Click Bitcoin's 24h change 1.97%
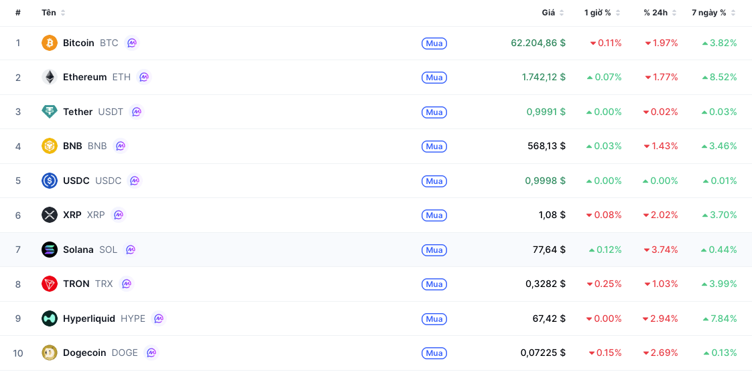752x372 pixels. tap(662, 43)
